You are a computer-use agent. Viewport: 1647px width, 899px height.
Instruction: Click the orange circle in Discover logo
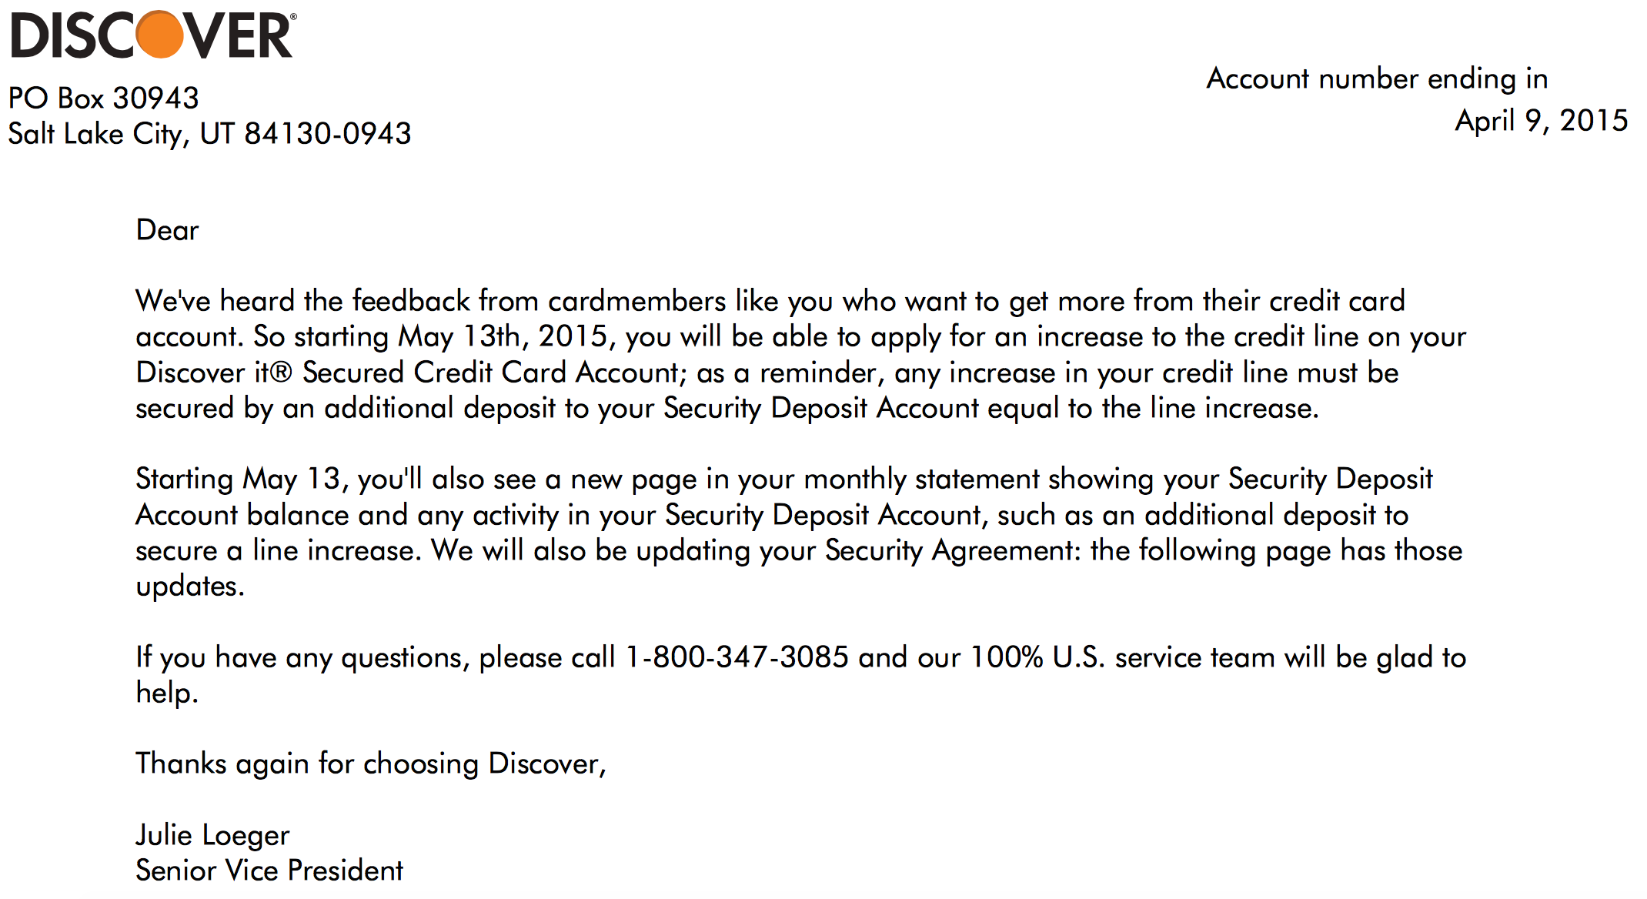(159, 35)
